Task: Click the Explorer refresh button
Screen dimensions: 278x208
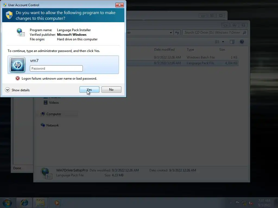Action: 177,32
